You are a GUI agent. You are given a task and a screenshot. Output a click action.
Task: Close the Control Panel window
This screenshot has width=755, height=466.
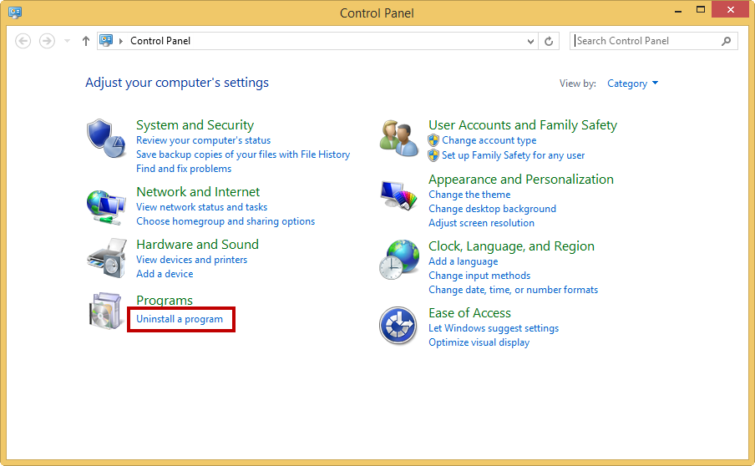731,10
